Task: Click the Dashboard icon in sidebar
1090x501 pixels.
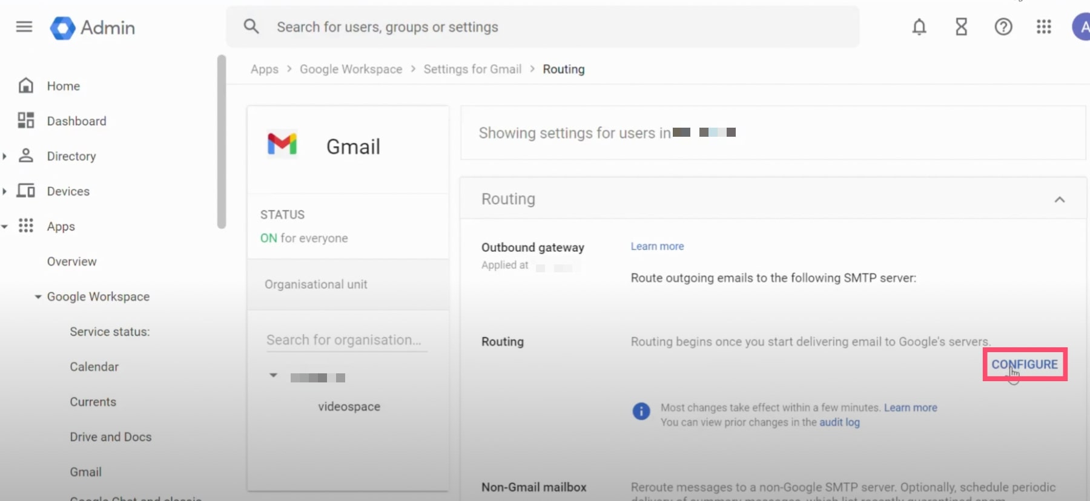Action: (25, 120)
